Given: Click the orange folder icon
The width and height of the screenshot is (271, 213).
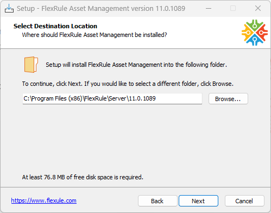Looking at the screenshot, I should (31, 65).
